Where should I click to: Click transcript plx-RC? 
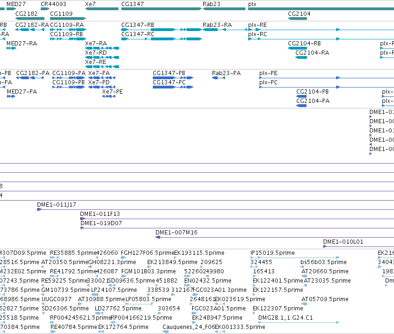[321, 39]
